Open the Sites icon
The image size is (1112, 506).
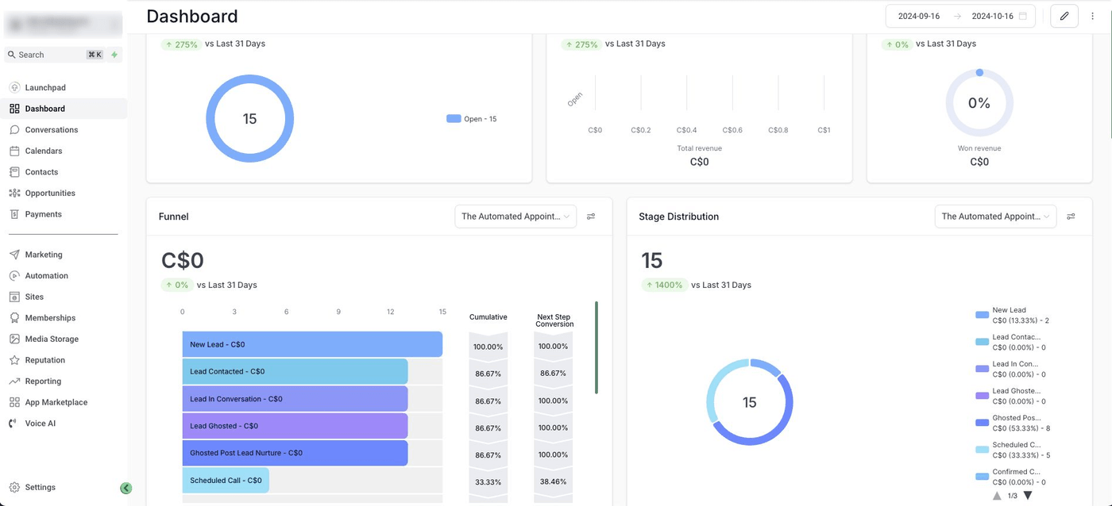(x=14, y=297)
